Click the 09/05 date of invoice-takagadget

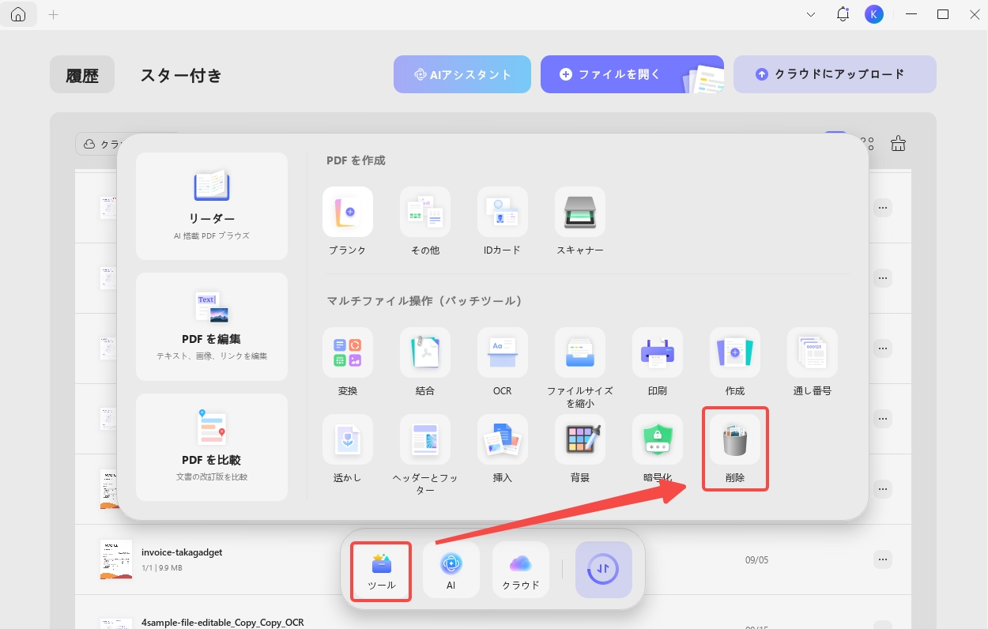[x=756, y=559]
